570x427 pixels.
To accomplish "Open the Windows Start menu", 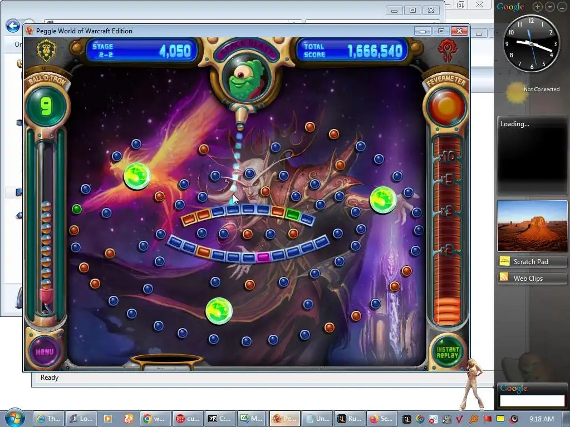I will pos(14,418).
